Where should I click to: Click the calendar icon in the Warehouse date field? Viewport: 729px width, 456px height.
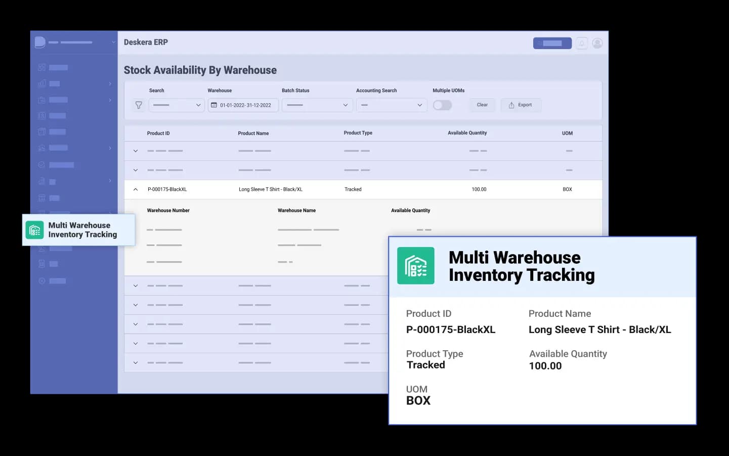click(214, 105)
